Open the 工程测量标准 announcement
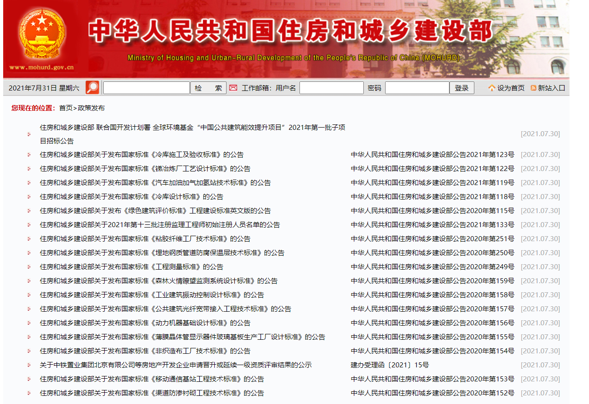 pos(131,267)
